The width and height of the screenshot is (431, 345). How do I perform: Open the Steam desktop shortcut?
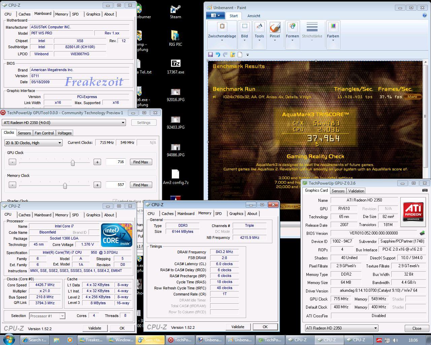pyautogui.click(x=175, y=12)
